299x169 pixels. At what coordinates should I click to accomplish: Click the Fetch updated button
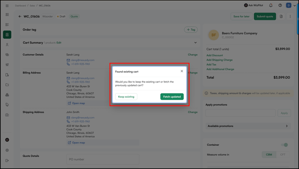tap(172, 97)
